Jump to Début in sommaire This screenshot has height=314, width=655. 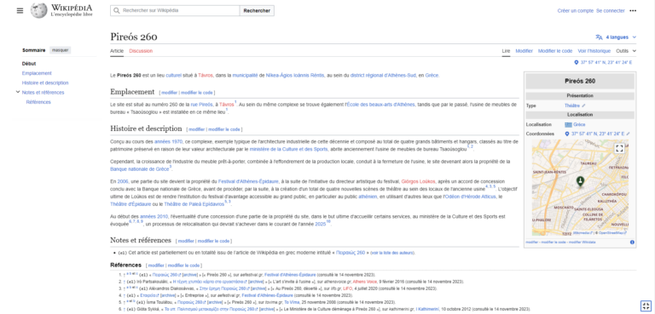[29, 63]
